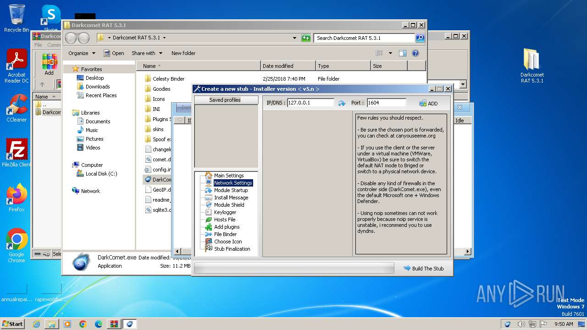Click Add icon in WinRAR window behind
Viewport: 587px width, 330px height.
click(x=49, y=65)
